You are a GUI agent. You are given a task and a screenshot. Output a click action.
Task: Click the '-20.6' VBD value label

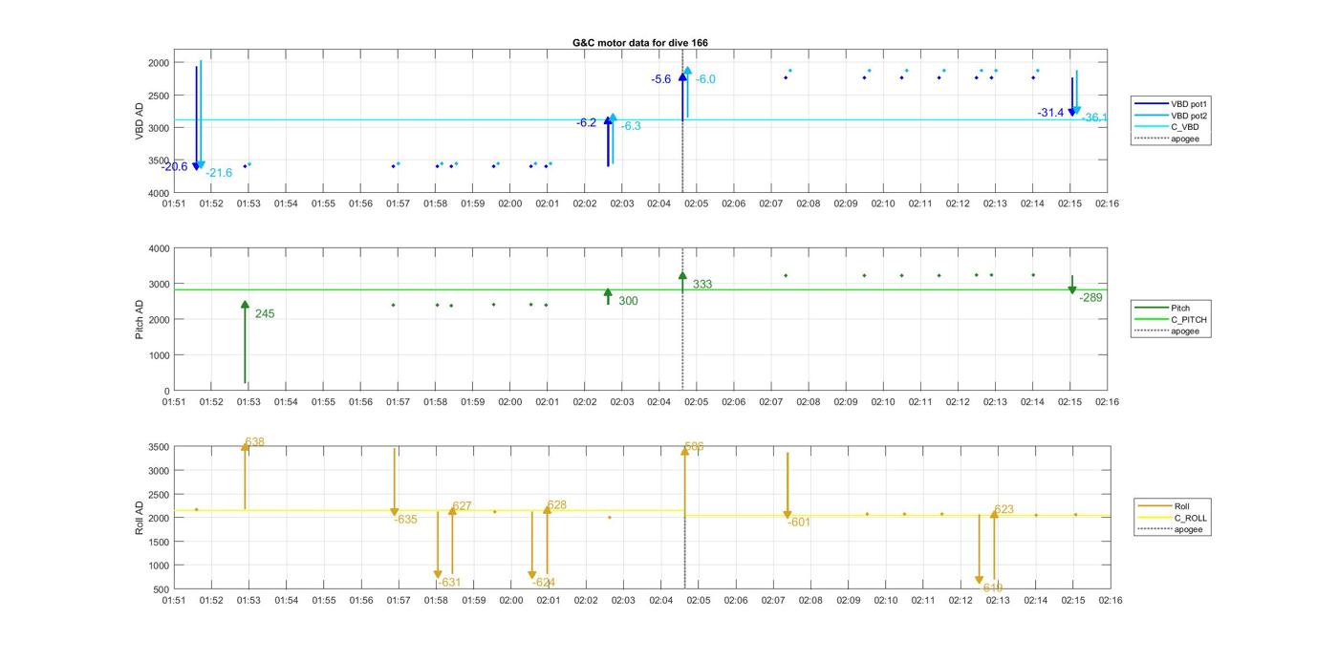point(174,167)
